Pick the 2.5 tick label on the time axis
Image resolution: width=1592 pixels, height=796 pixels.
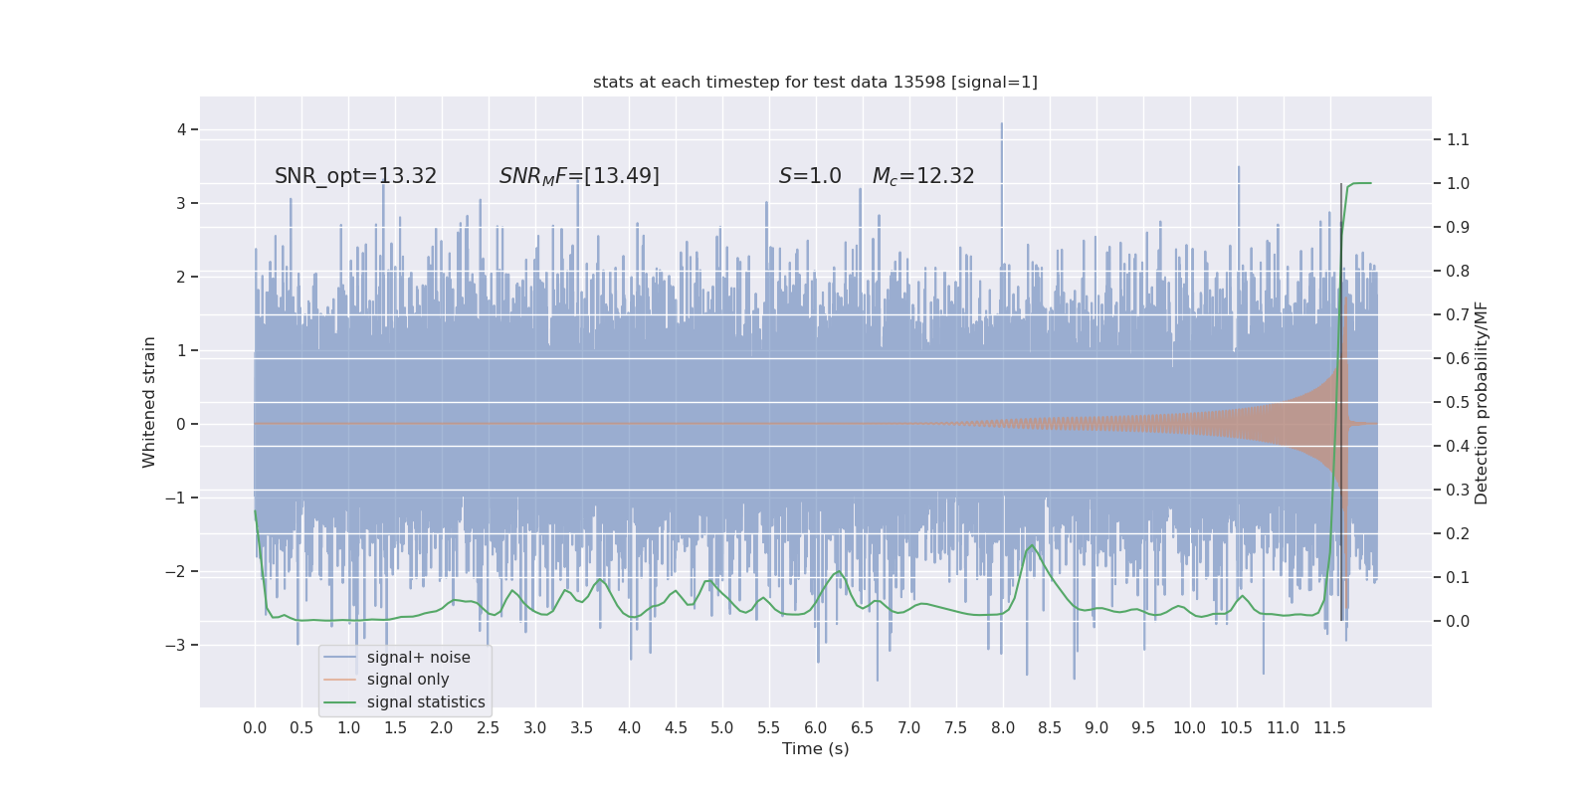click(489, 728)
